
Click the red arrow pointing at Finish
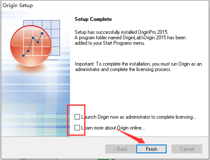pos(130,136)
